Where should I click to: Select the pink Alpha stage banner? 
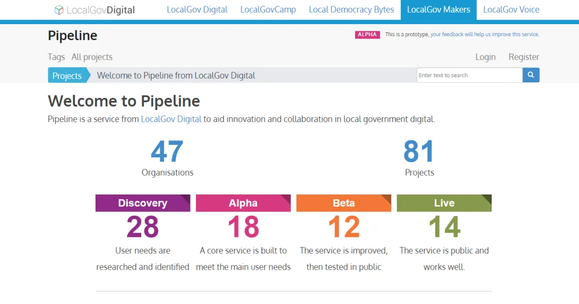(x=243, y=203)
